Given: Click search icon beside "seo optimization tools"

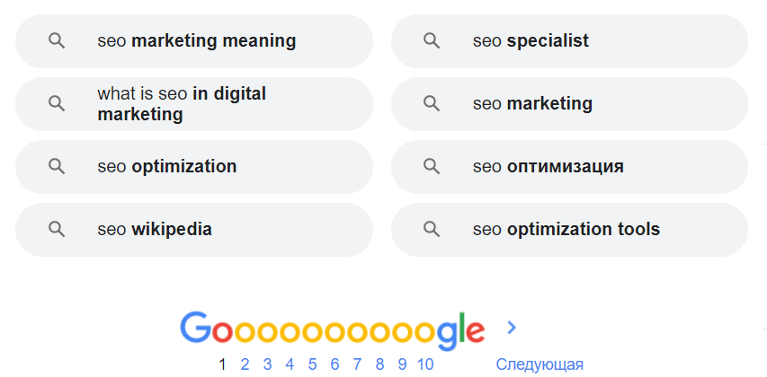Looking at the screenshot, I should pyautogui.click(x=432, y=230).
